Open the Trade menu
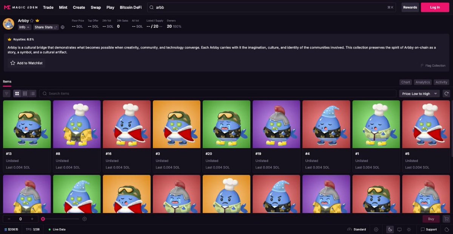453x234 pixels. tap(48, 7)
